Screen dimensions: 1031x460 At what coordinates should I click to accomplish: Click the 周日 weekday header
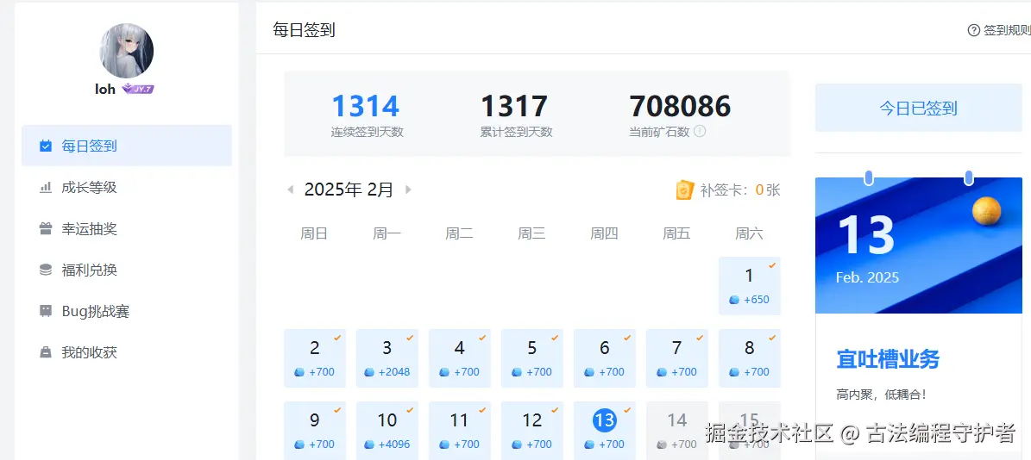(x=314, y=233)
